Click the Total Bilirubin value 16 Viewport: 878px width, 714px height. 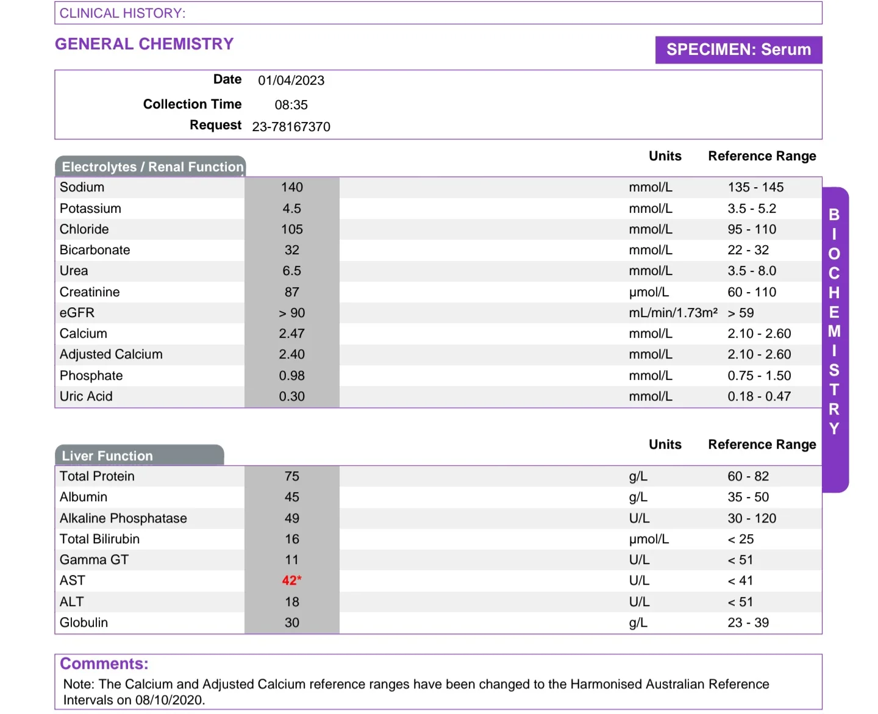point(292,539)
